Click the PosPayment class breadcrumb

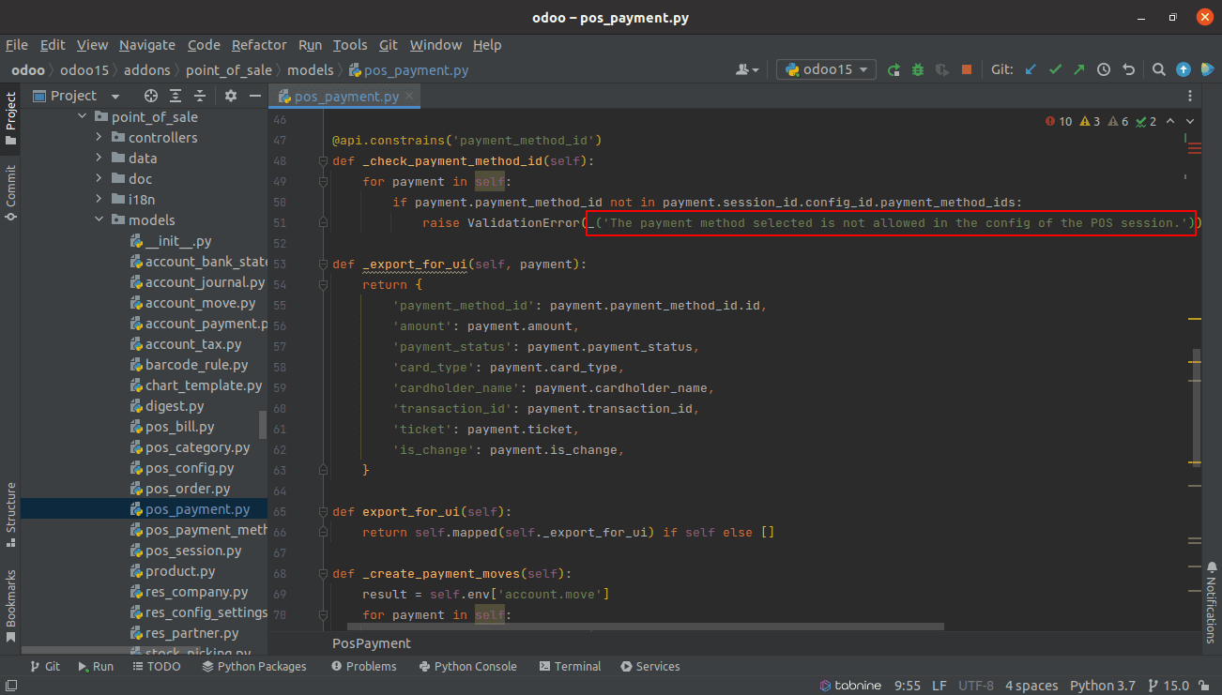click(372, 643)
